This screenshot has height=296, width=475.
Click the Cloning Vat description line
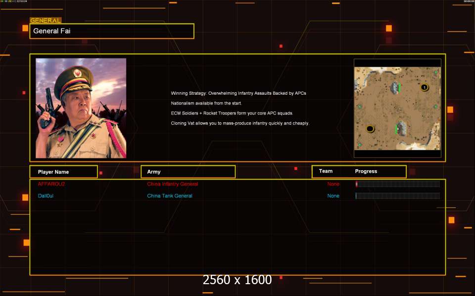point(240,123)
